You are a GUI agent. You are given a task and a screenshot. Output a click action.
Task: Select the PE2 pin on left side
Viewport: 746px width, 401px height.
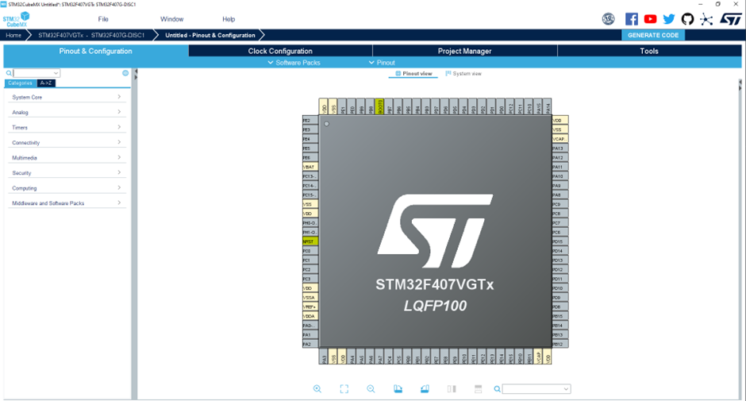(x=310, y=121)
